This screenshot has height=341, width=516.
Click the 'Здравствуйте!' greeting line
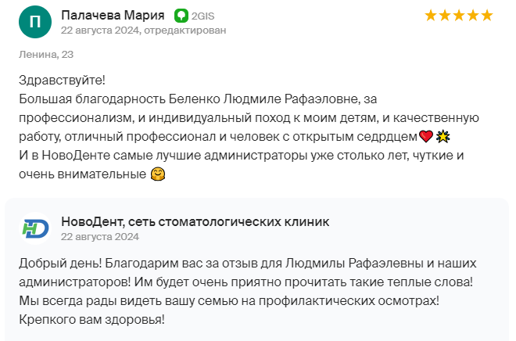(x=62, y=80)
